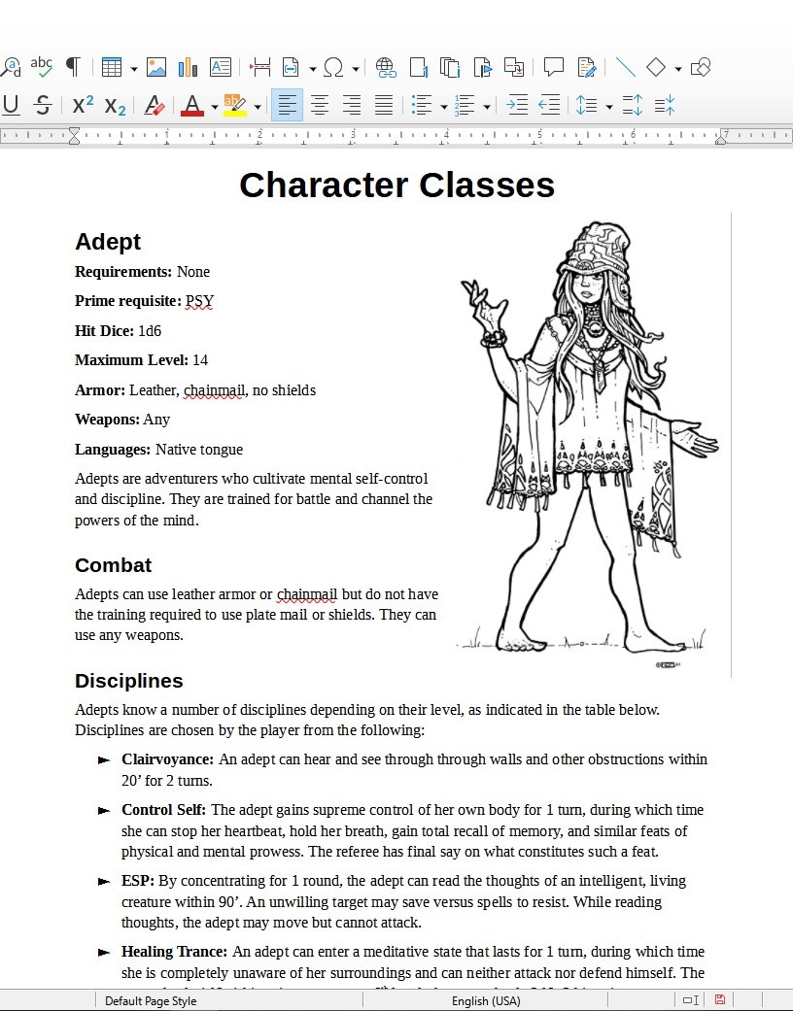Decrease paragraph spacing
793x1011 pixels.
665,105
